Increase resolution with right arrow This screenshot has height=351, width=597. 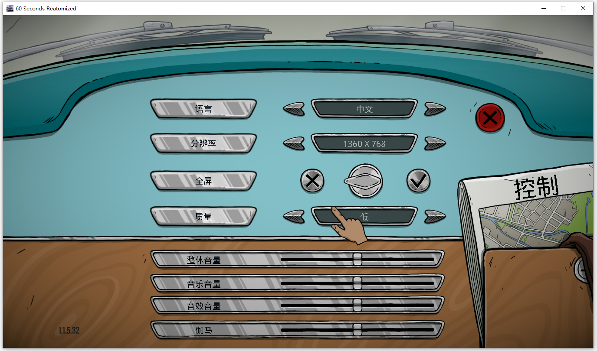[435, 143]
